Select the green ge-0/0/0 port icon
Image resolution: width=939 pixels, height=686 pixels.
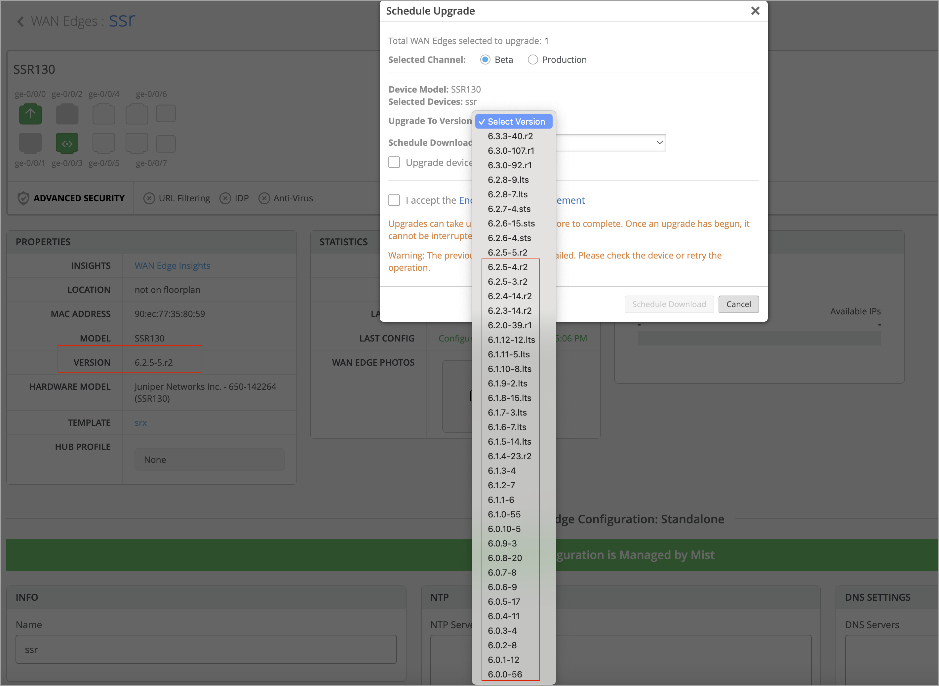pyautogui.click(x=30, y=114)
